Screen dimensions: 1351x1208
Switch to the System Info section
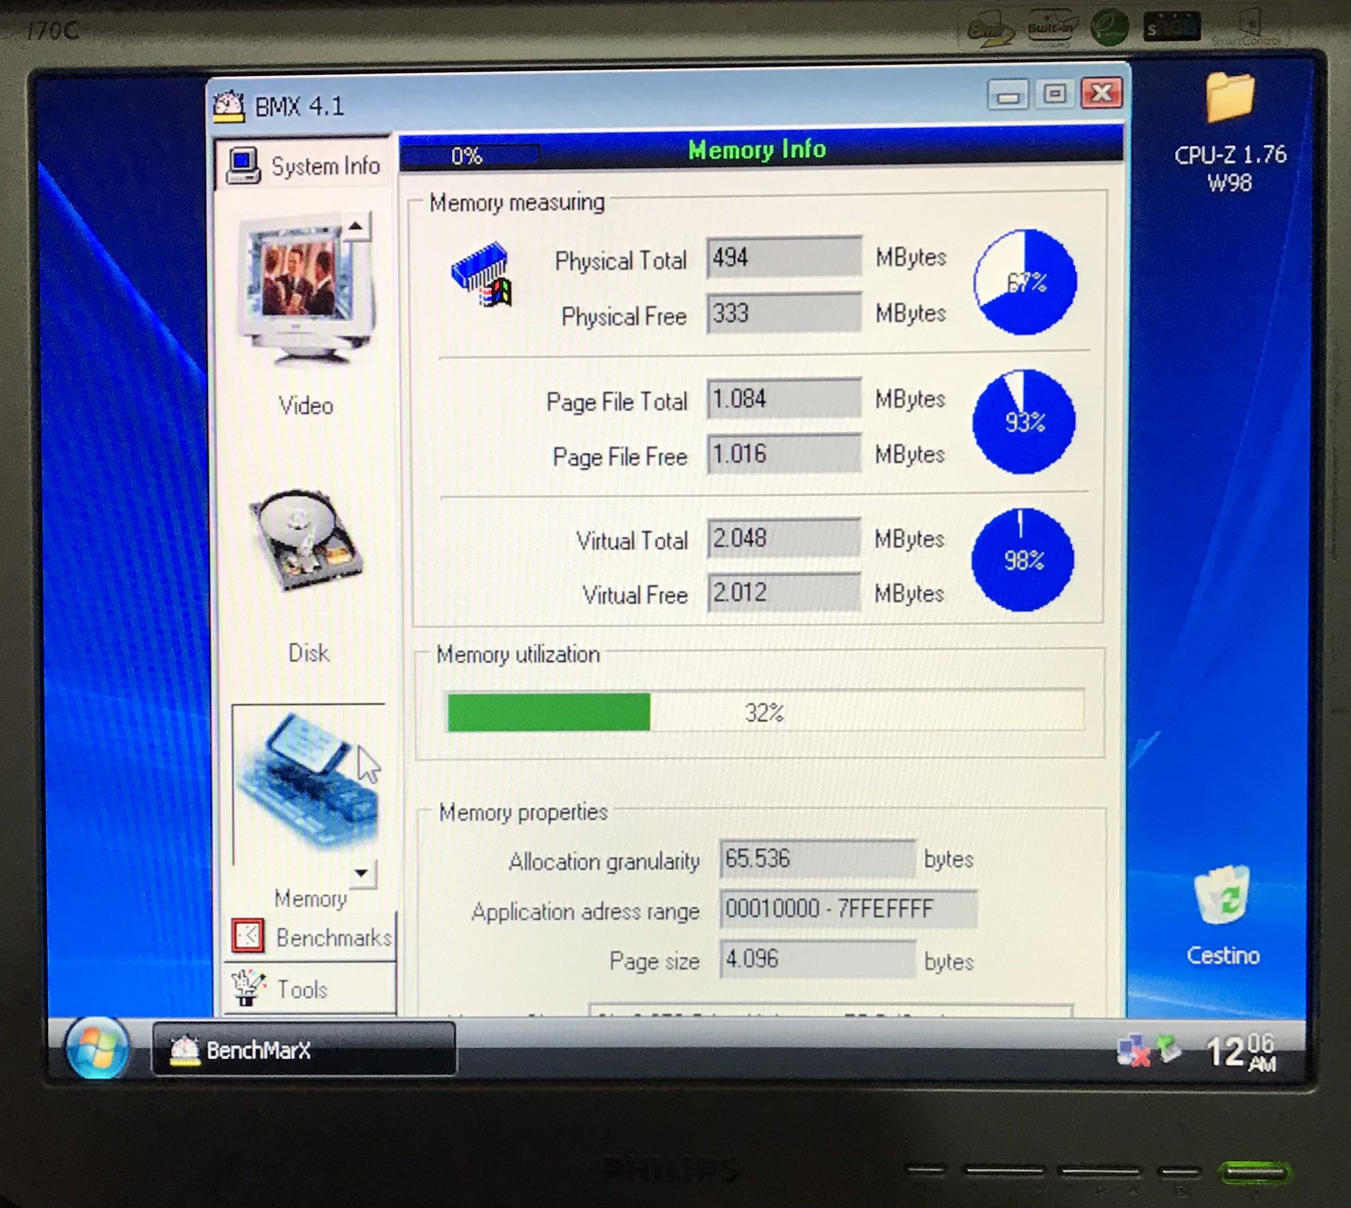305,165
